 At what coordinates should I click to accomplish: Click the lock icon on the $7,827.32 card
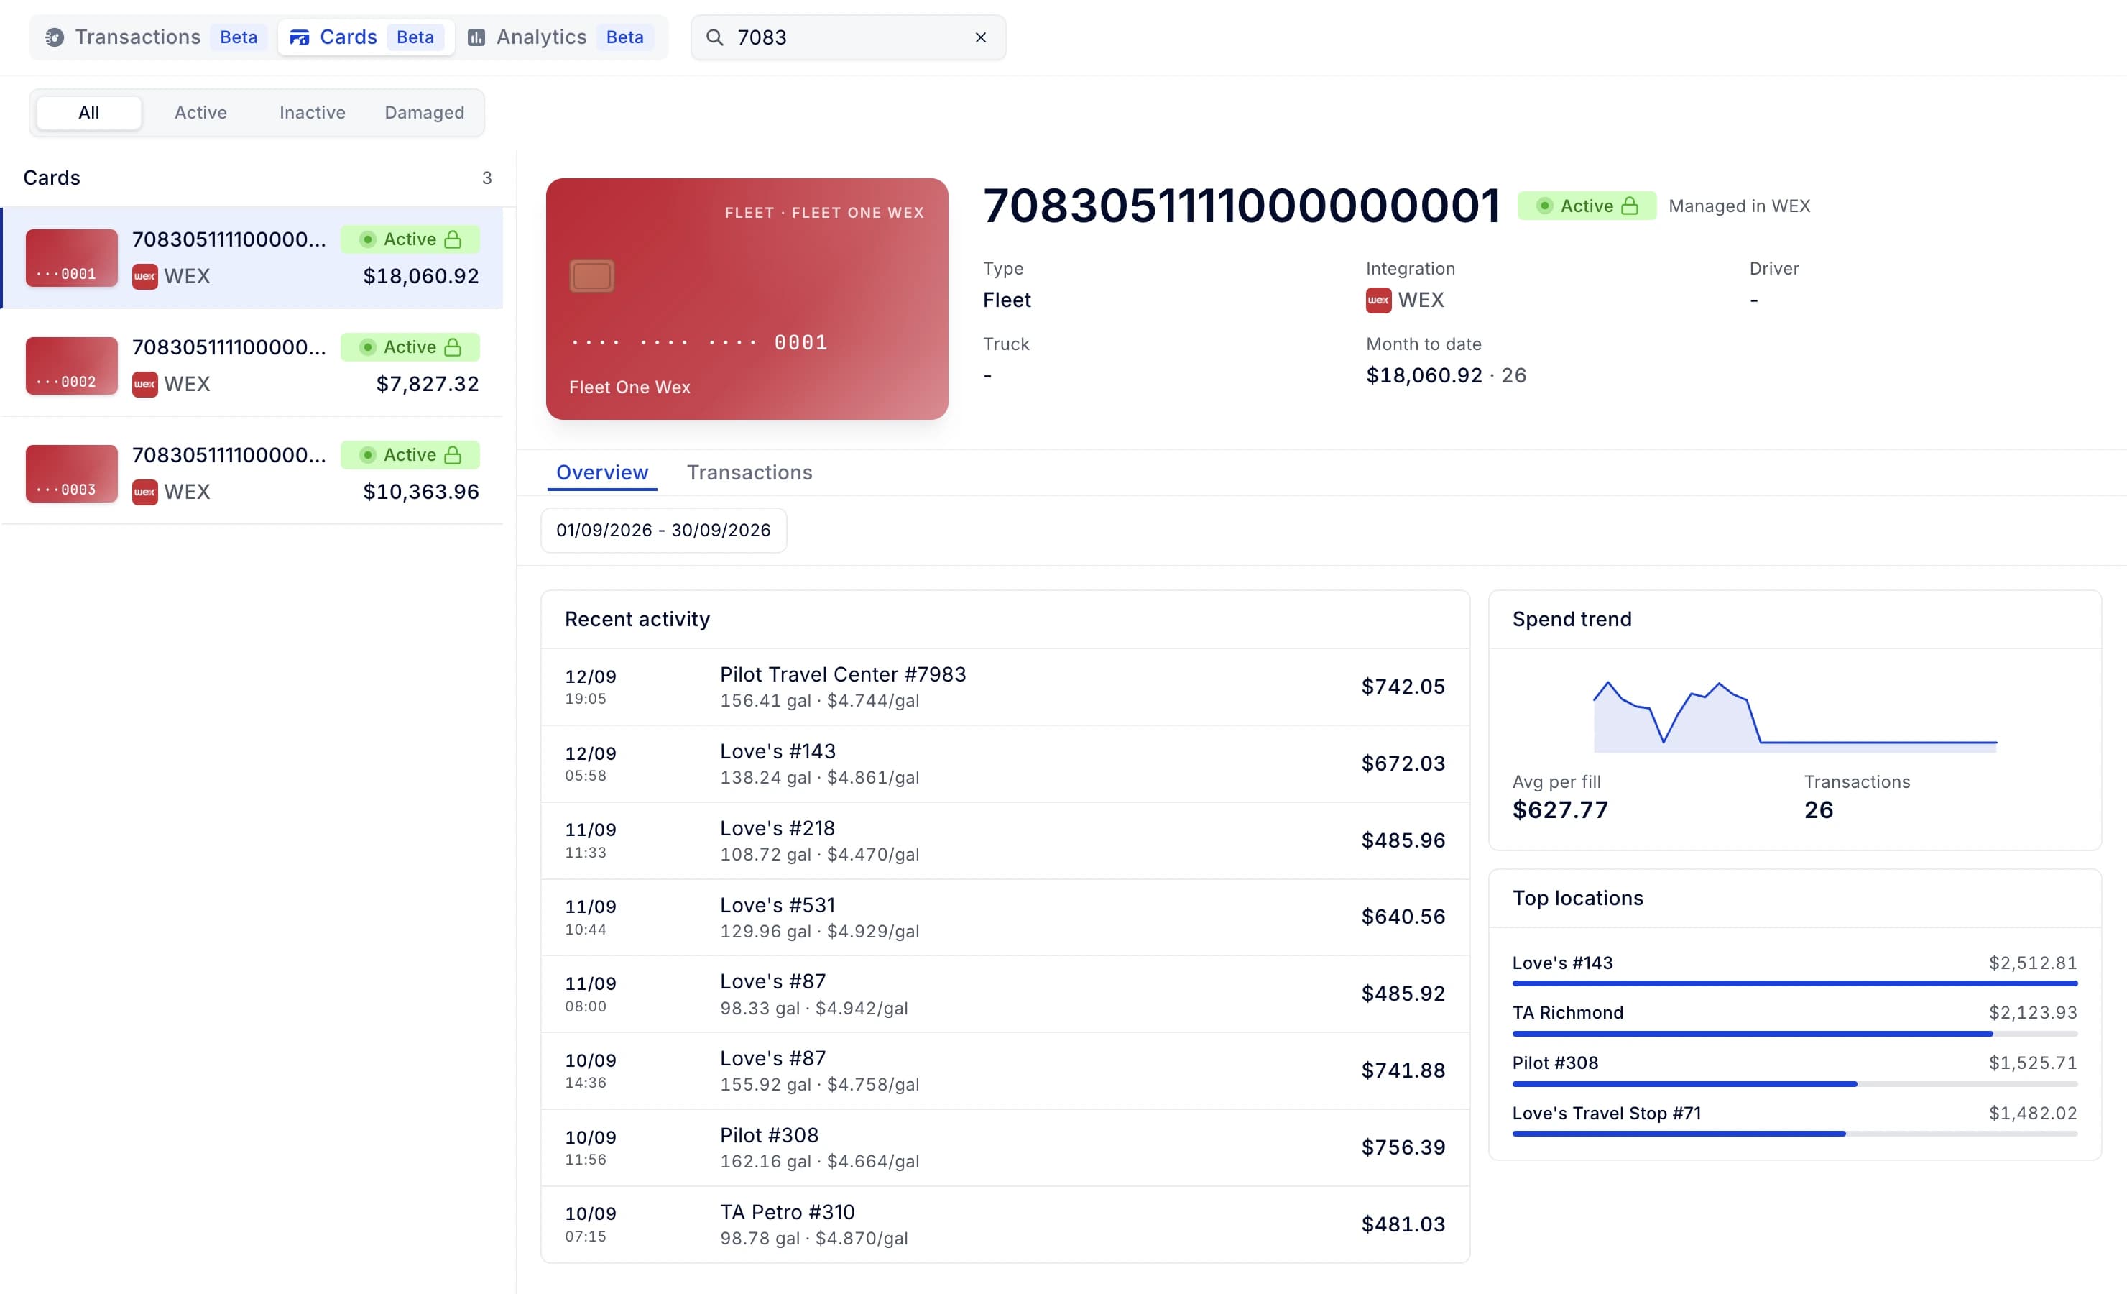tap(452, 347)
